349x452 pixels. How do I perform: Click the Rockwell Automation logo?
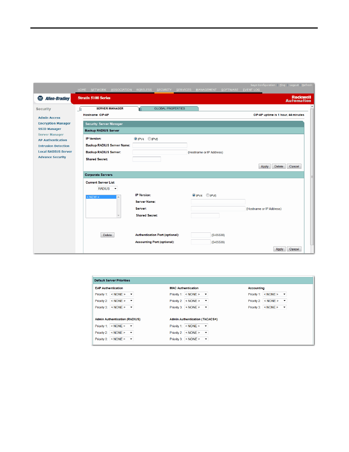298,99
